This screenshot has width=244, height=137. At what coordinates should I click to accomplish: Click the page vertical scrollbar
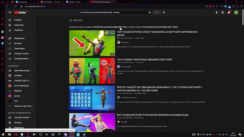(x=243, y=17)
